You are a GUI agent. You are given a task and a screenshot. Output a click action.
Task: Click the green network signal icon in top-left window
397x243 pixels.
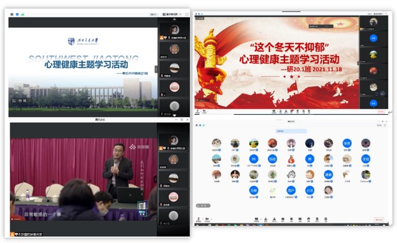tap(22, 15)
